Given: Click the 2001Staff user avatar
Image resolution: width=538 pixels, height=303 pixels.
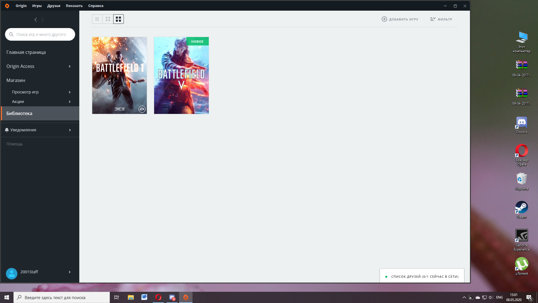Looking at the screenshot, I should [11, 274].
